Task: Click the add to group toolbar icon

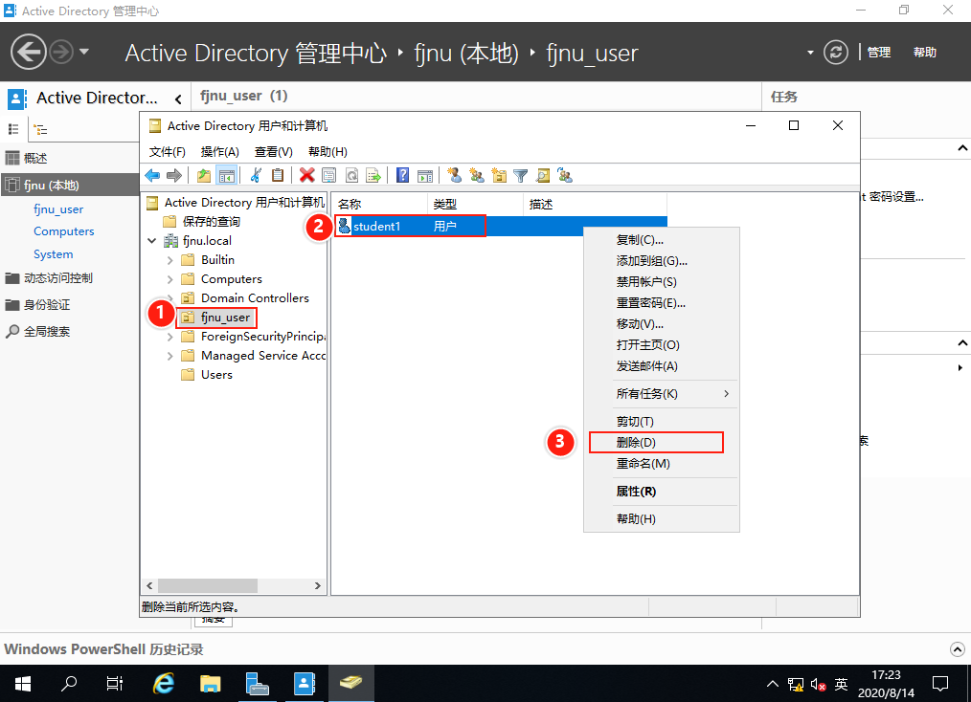Action: click(565, 176)
